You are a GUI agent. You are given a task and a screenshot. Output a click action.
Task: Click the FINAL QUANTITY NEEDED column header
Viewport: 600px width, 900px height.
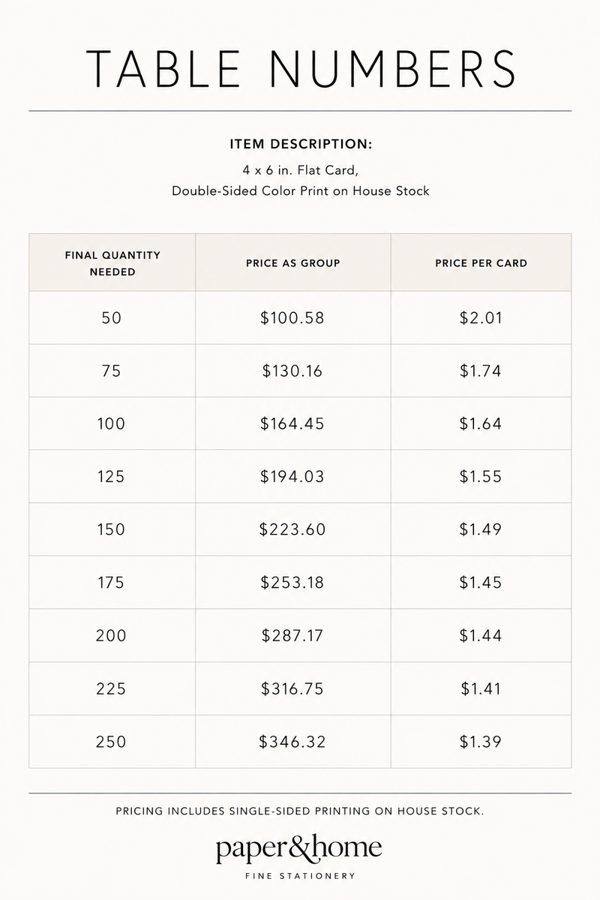pyautogui.click(x=112, y=263)
